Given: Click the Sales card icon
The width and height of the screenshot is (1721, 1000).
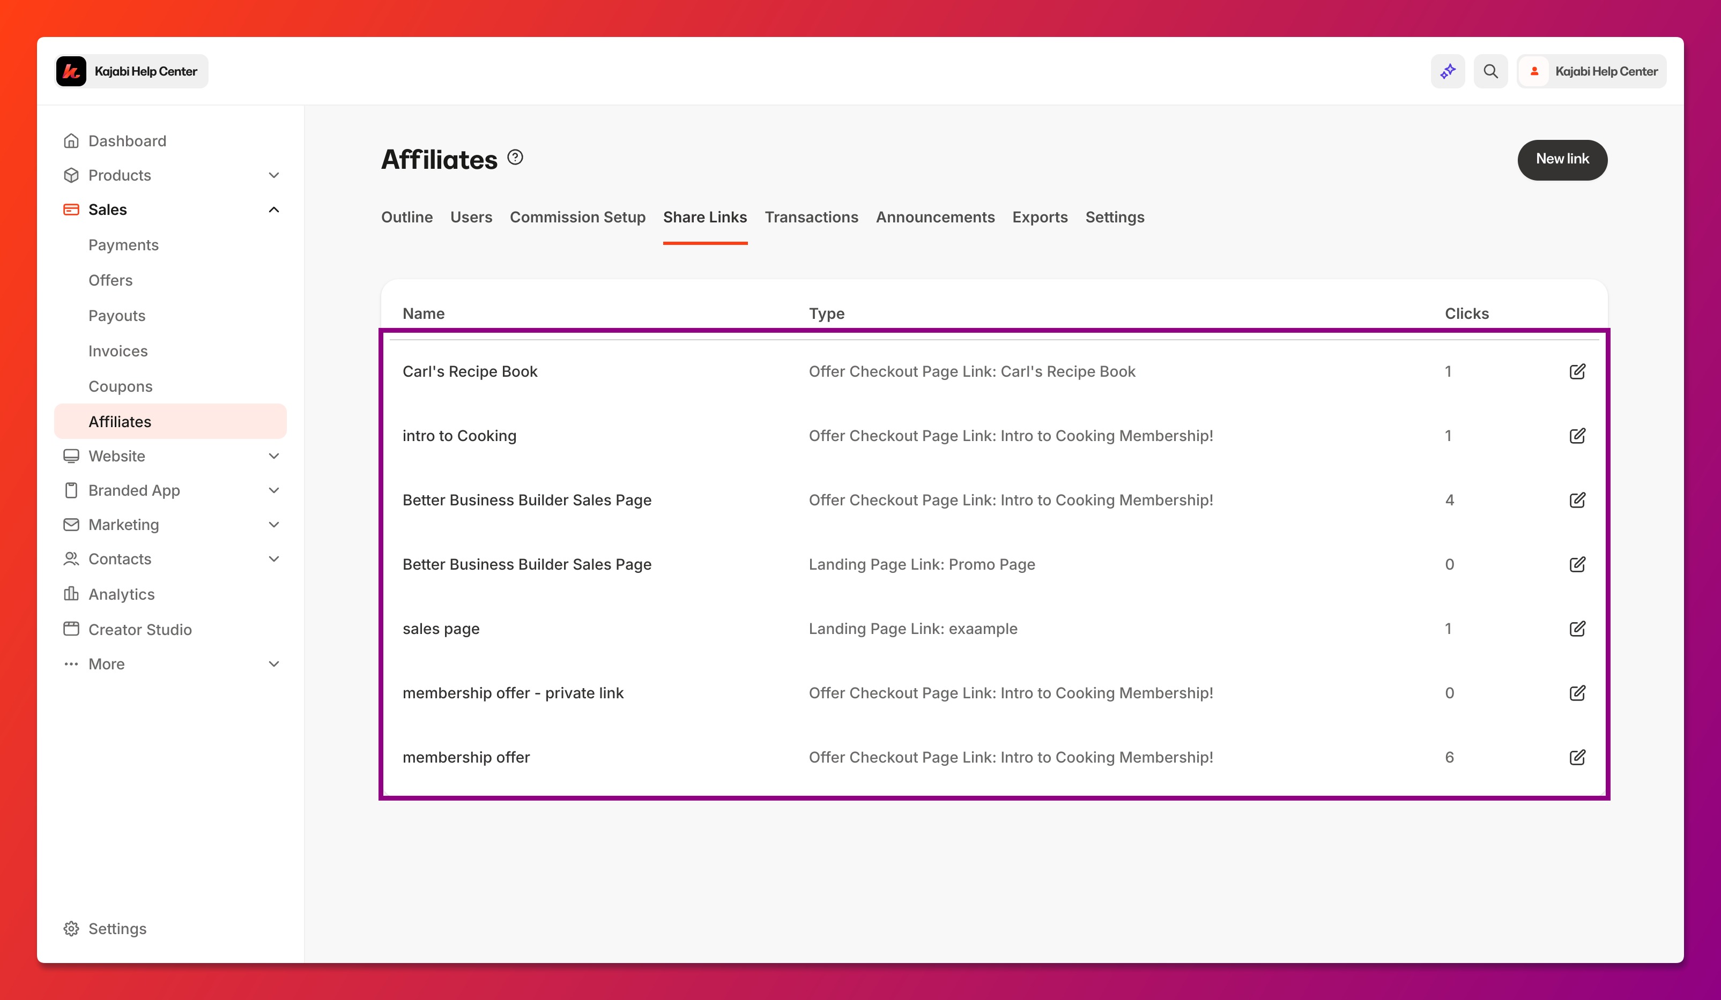Looking at the screenshot, I should (x=71, y=210).
